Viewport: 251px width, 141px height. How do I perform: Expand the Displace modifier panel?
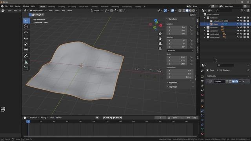(x=208, y=81)
